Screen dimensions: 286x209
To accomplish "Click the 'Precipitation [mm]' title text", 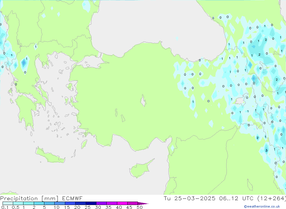I will coord(29,198).
